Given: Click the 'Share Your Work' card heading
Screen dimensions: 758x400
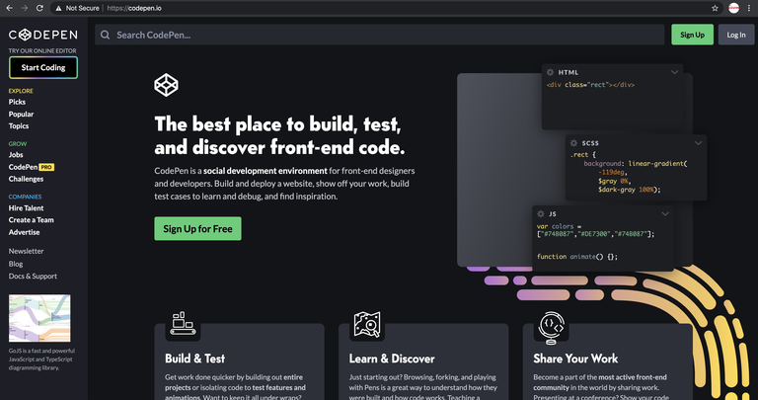Looking at the screenshot, I should [575, 359].
